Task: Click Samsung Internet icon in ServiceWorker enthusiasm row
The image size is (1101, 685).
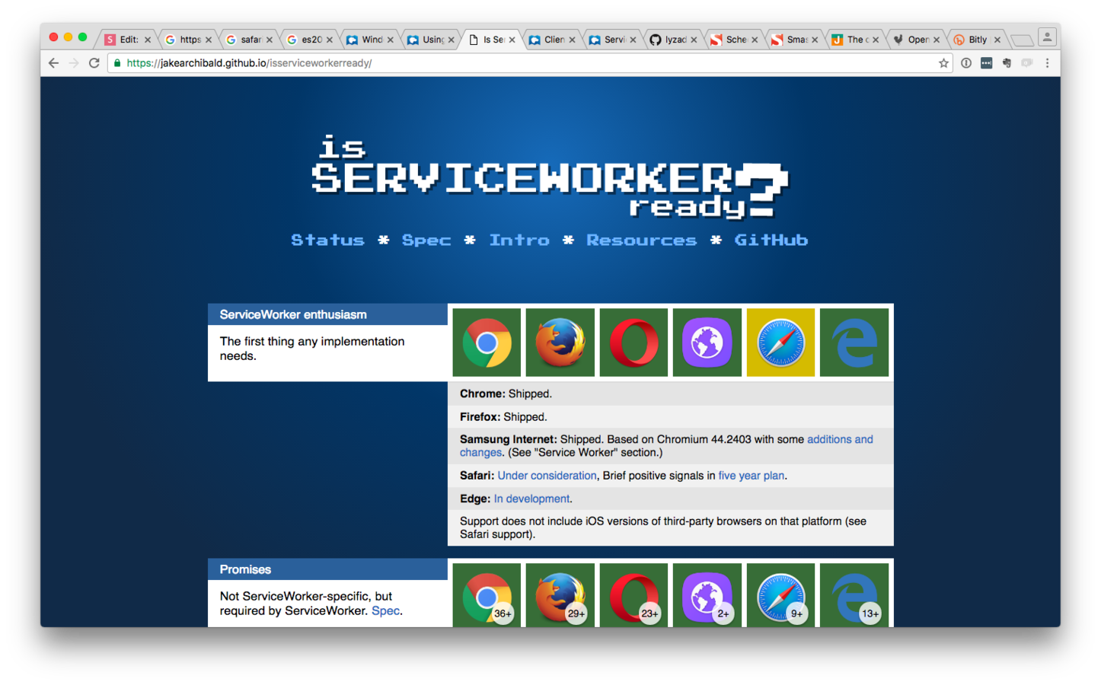Action: (x=707, y=342)
